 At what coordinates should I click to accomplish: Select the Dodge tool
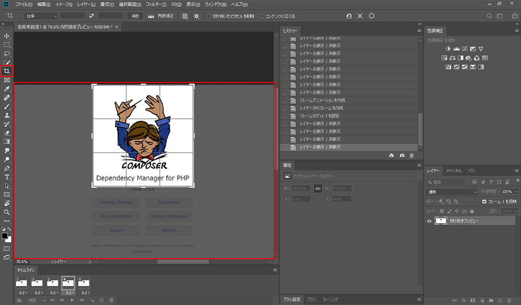[7, 160]
